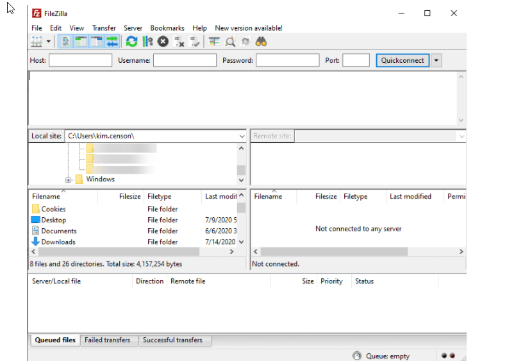Sort remote list by Last modified column
This screenshot has width=516, height=364.
click(x=415, y=196)
